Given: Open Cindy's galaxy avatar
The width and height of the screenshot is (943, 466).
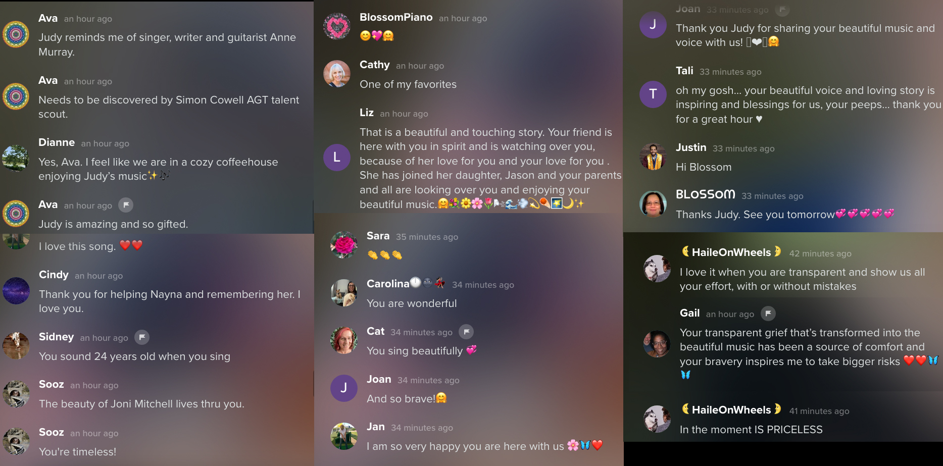Looking at the screenshot, I should [x=16, y=291].
